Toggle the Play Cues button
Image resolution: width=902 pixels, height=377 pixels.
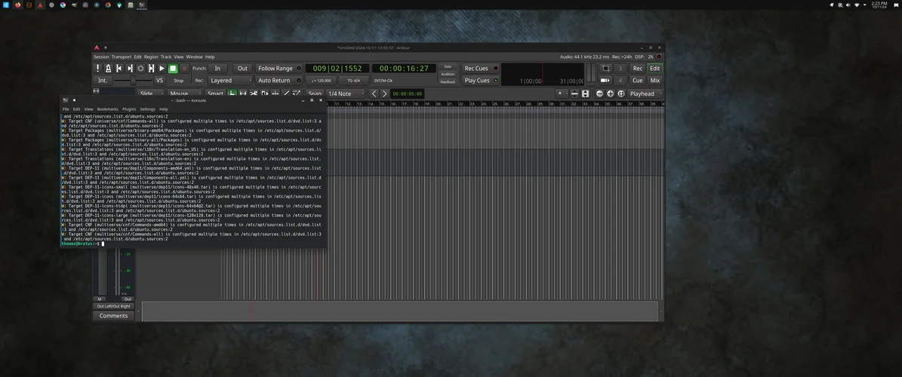click(x=477, y=81)
